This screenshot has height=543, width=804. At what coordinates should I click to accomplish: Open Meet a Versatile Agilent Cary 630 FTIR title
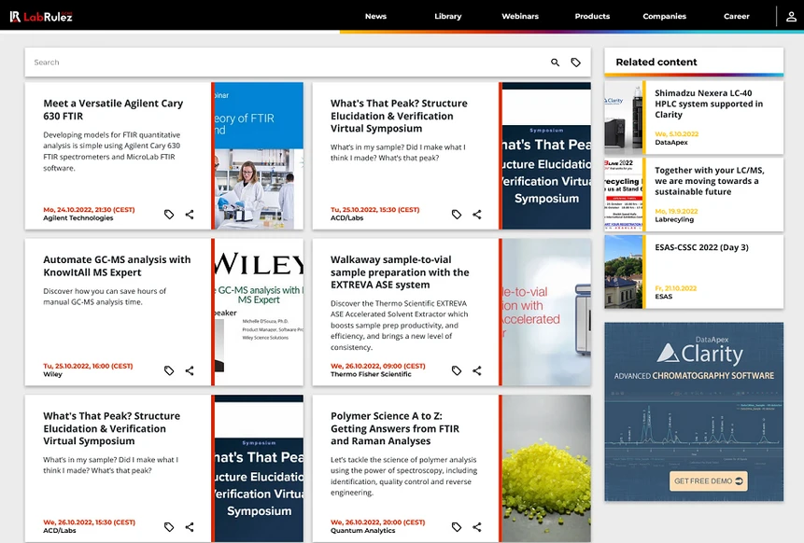pyautogui.click(x=113, y=109)
